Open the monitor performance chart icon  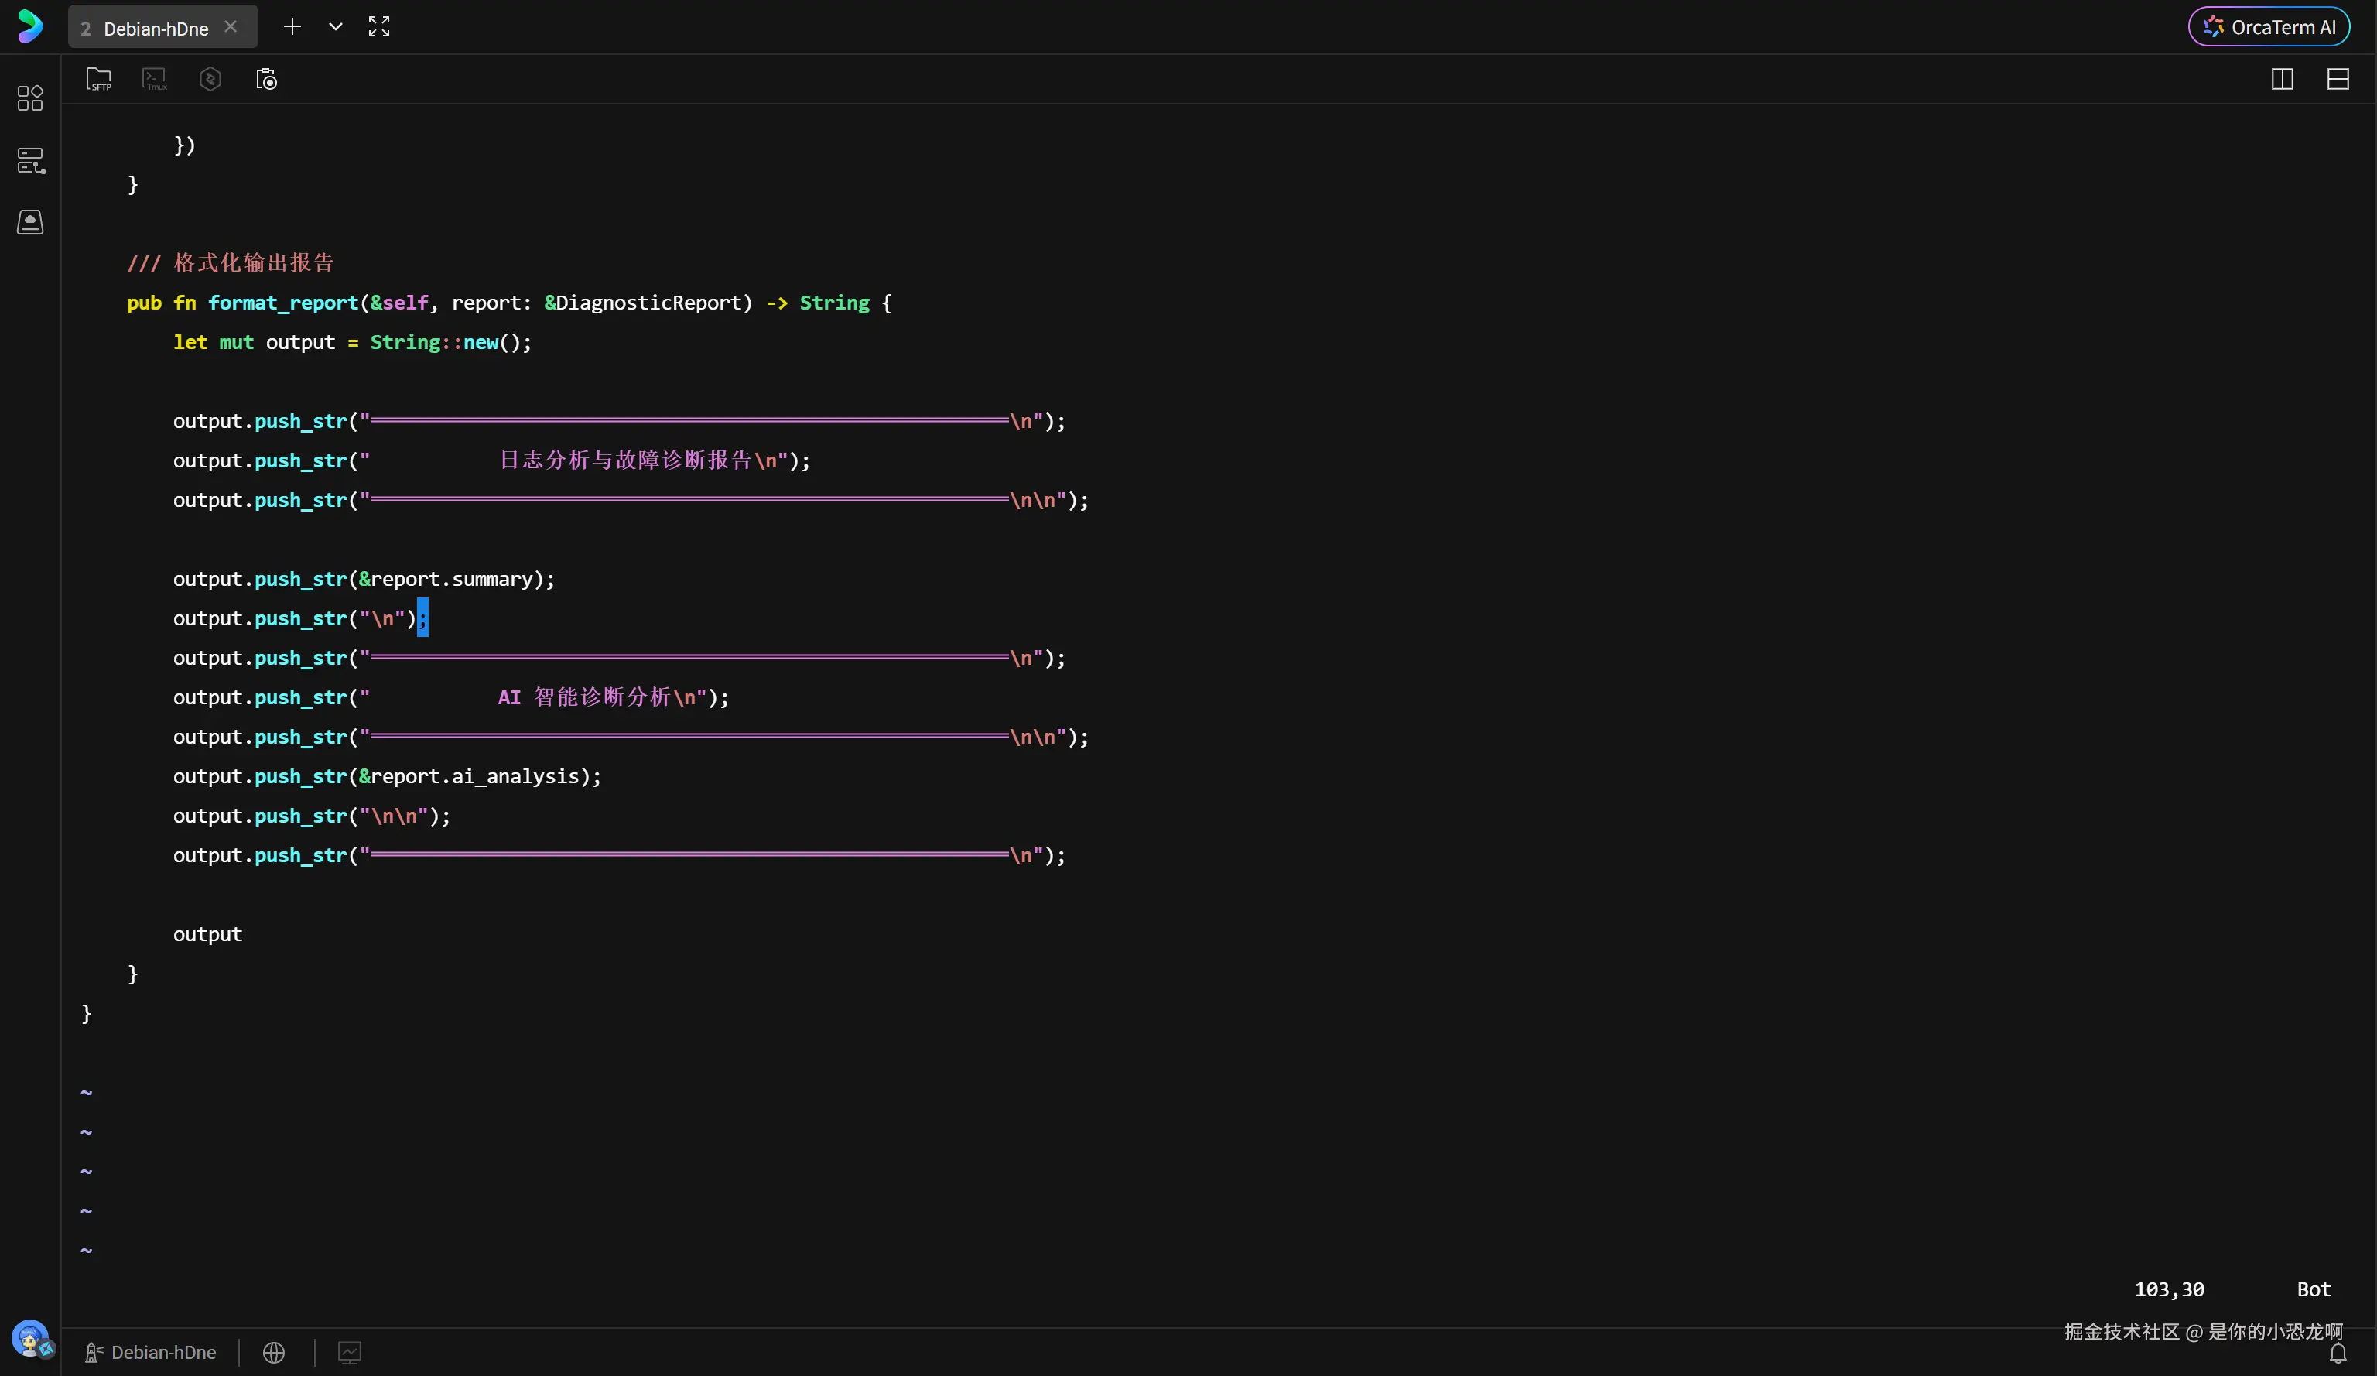[x=349, y=1353]
